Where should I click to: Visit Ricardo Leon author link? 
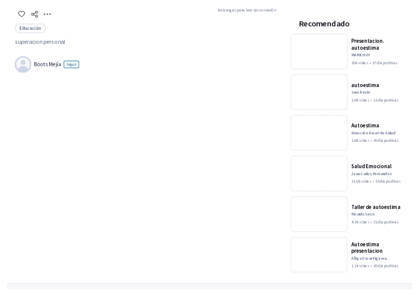(363, 214)
